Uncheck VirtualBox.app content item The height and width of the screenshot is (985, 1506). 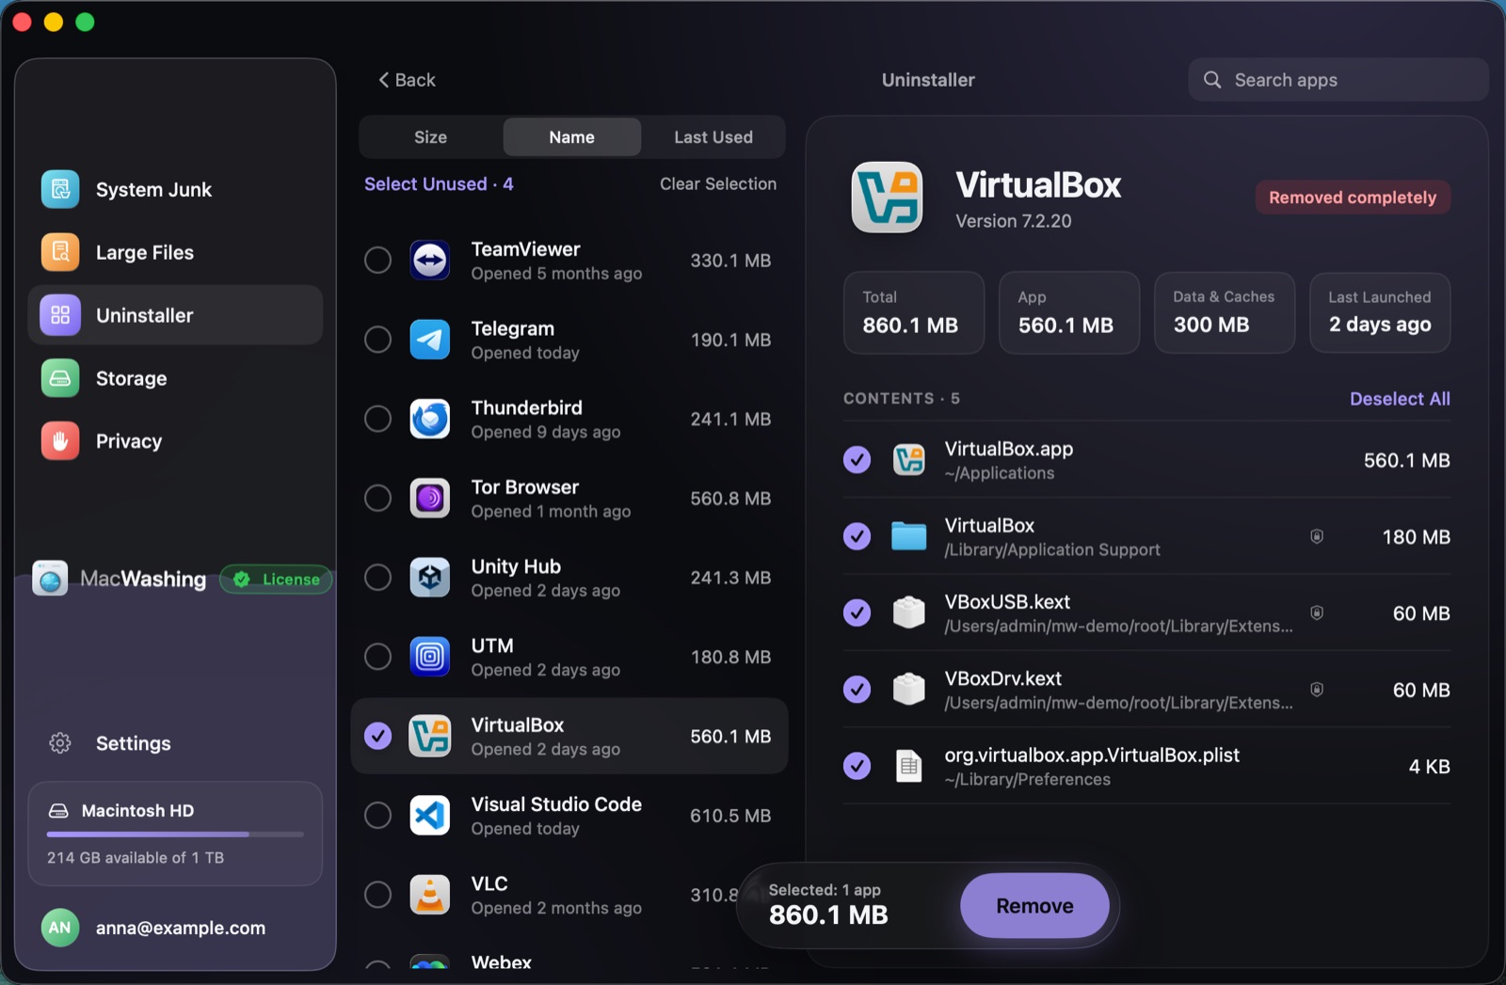click(x=857, y=460)
